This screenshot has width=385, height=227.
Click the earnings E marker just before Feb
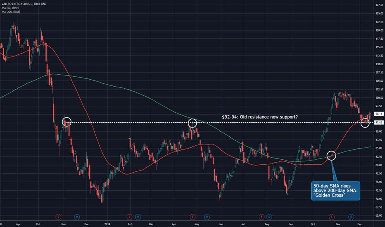(x=129, y=217)
